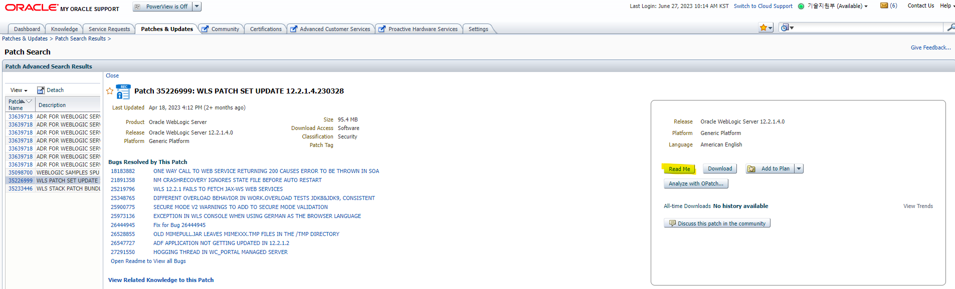The image size is (955, 289).
Task: Open the Service Requests tab
Action: tap(109, 29)
